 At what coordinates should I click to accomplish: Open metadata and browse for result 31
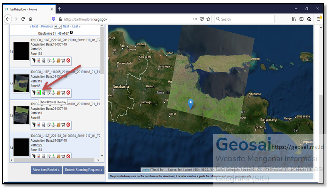pos(49,61)
